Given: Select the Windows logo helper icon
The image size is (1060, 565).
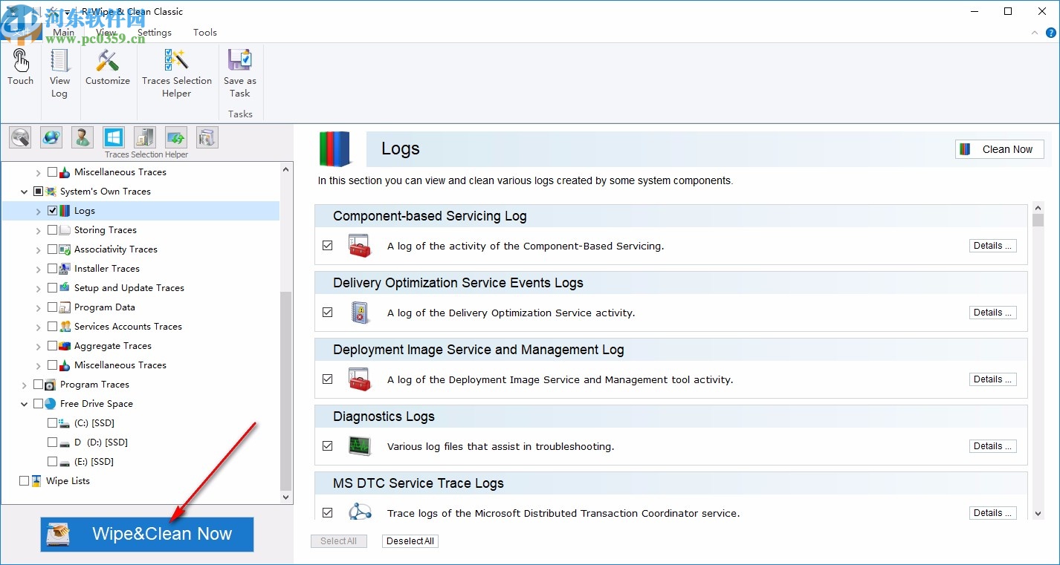Looking at the screenshot, I should 113,137.
